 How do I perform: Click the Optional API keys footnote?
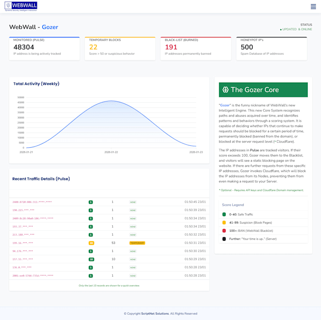261,190
